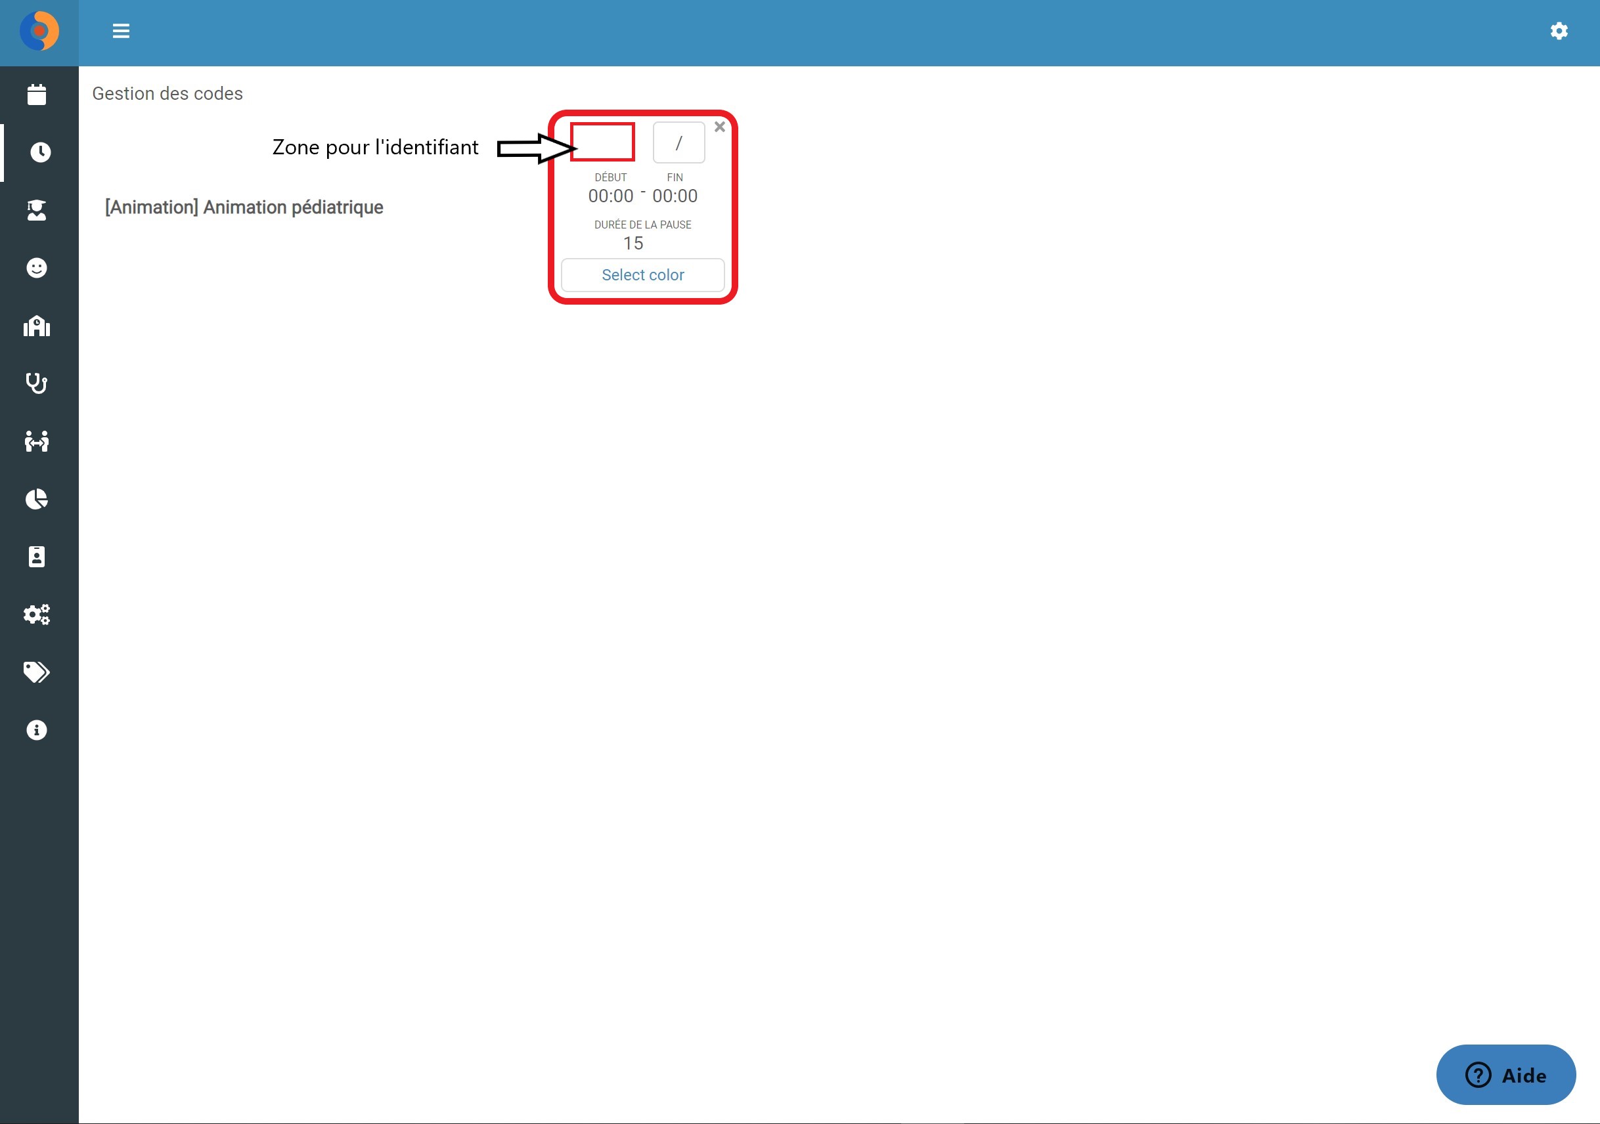Edit the FIN end time 00:00
Screen dimensions: 1600x1124
[675, 196]
